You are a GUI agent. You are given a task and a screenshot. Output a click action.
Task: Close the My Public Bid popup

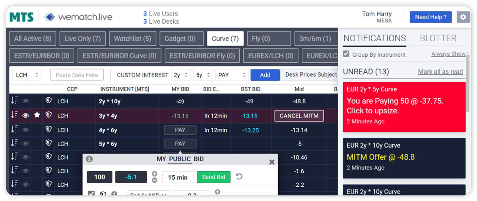click(x=272, y=162)
